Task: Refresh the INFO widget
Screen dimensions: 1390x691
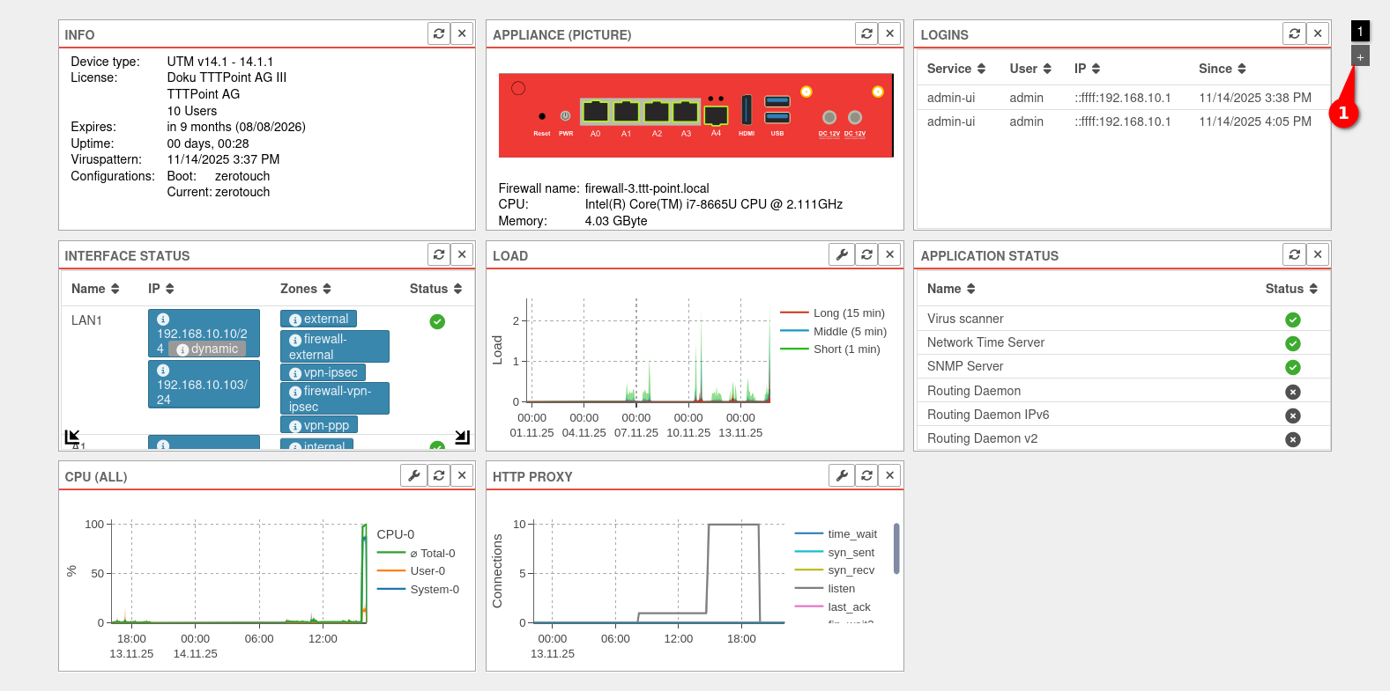Action: 439,33
